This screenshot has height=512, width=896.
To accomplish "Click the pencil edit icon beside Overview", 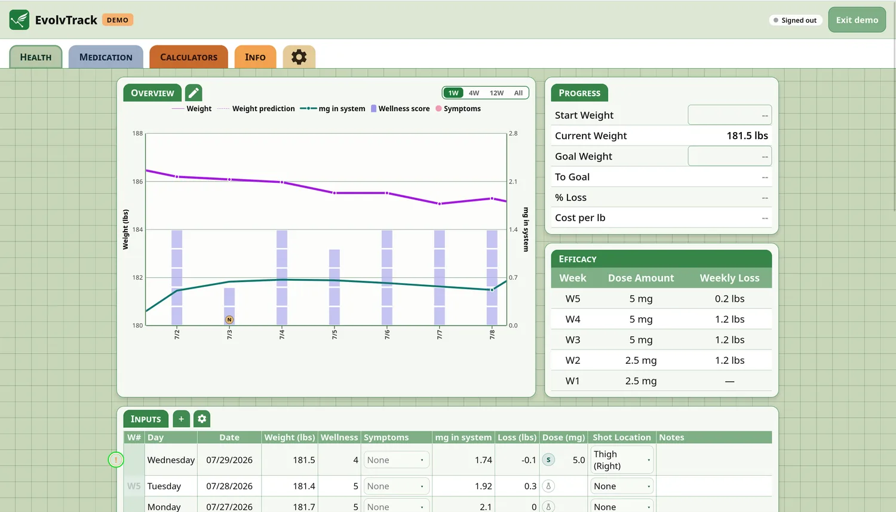I will 194,93.
